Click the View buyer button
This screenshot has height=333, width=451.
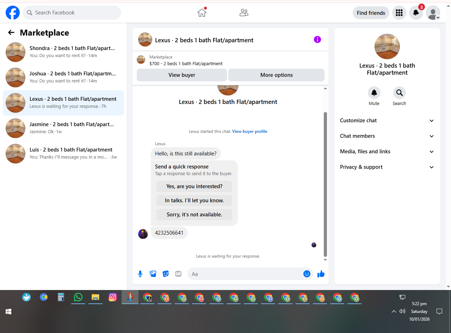[182, 75]
